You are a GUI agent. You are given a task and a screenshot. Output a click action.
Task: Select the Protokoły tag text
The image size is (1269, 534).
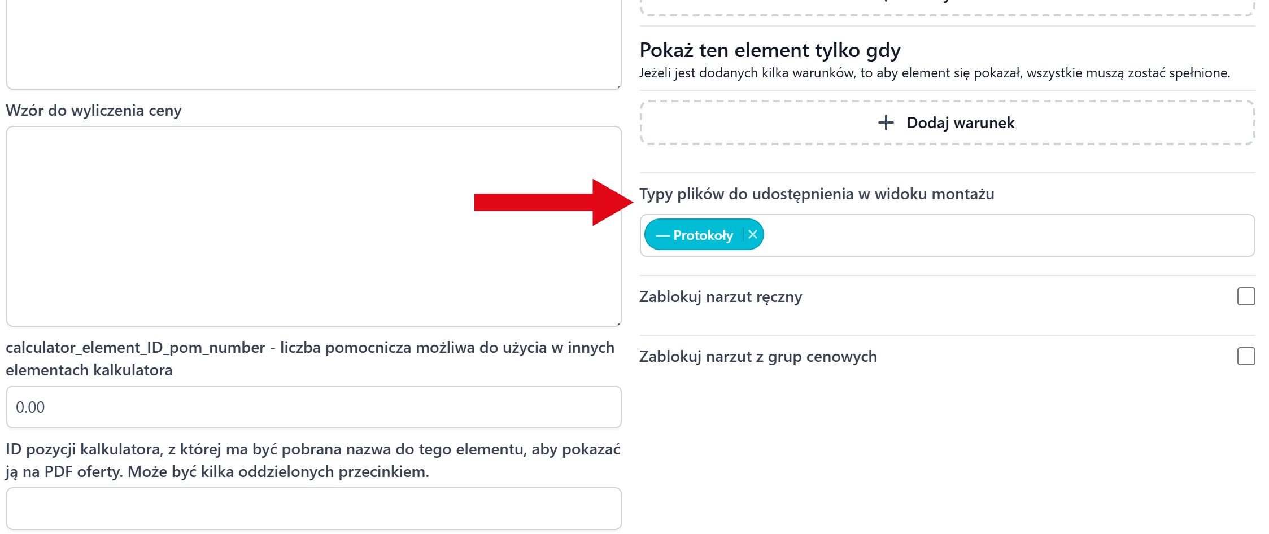(703, 235)
